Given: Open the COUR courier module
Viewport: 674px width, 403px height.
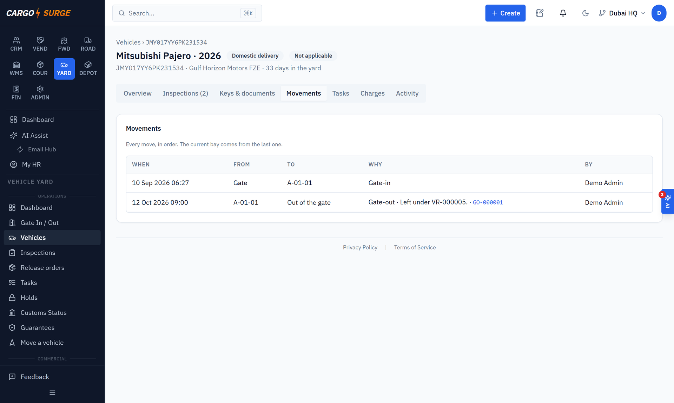Looking at the screenshot, I should coord(40,69).
